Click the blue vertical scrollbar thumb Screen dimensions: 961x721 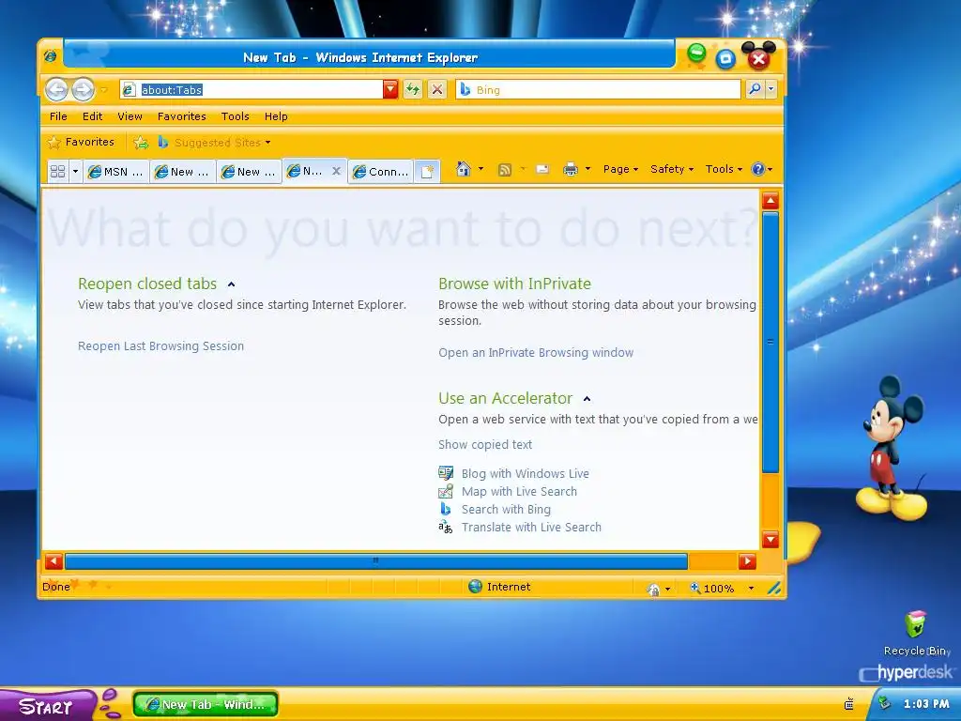click(770, 342)
